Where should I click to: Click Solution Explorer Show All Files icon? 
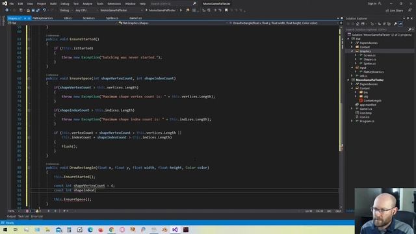click(389, 24)
